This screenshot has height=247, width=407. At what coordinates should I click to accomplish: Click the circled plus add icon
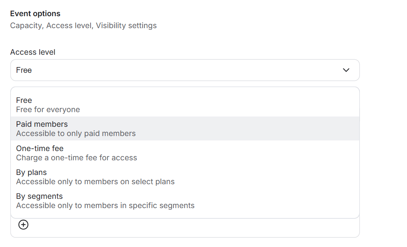(24, 225)
